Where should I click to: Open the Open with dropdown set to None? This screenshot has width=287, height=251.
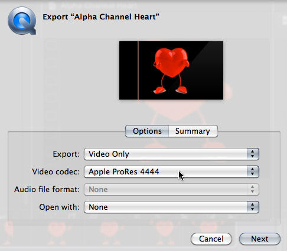[x=171, y=207]
